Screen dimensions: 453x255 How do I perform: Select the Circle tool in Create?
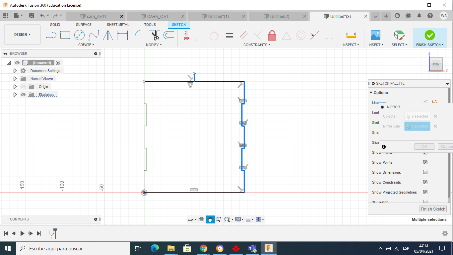pos(79,35)
